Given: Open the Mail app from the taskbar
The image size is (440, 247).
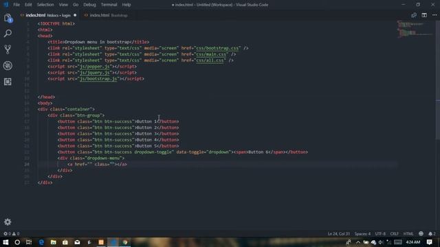Looking at the screenshot, I should click(x=77, y=242).
